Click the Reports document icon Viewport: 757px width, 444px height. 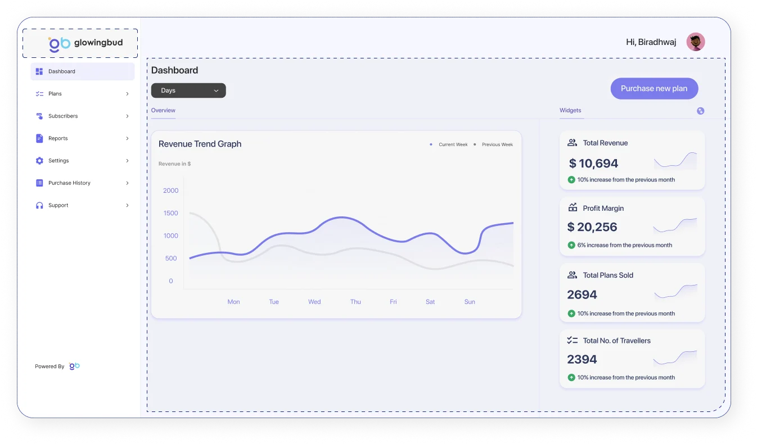(x=39, y=138)
